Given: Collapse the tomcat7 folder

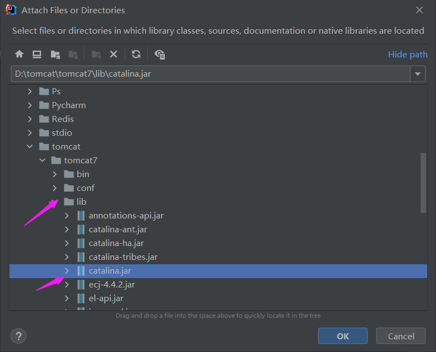Looking at the screenshot, I should point(42,161).
